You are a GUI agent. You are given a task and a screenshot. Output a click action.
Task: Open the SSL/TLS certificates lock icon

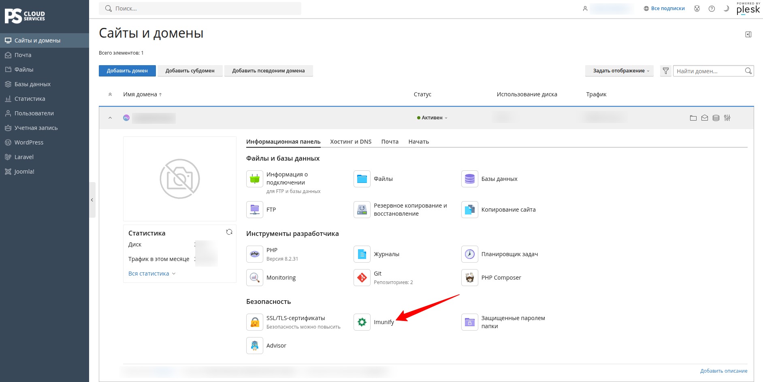click(255, 322)
